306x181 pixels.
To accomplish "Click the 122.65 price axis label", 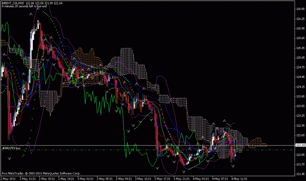I will (301, 135).
